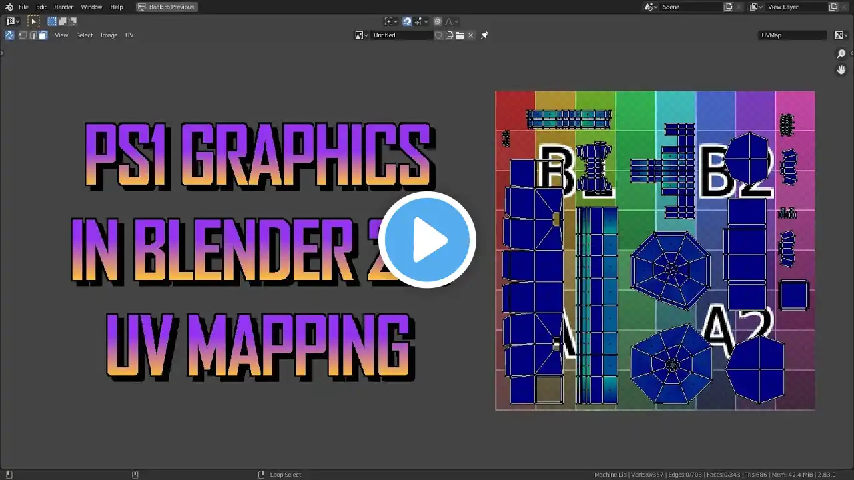Click the Blender logo icon

pos(9,7)
